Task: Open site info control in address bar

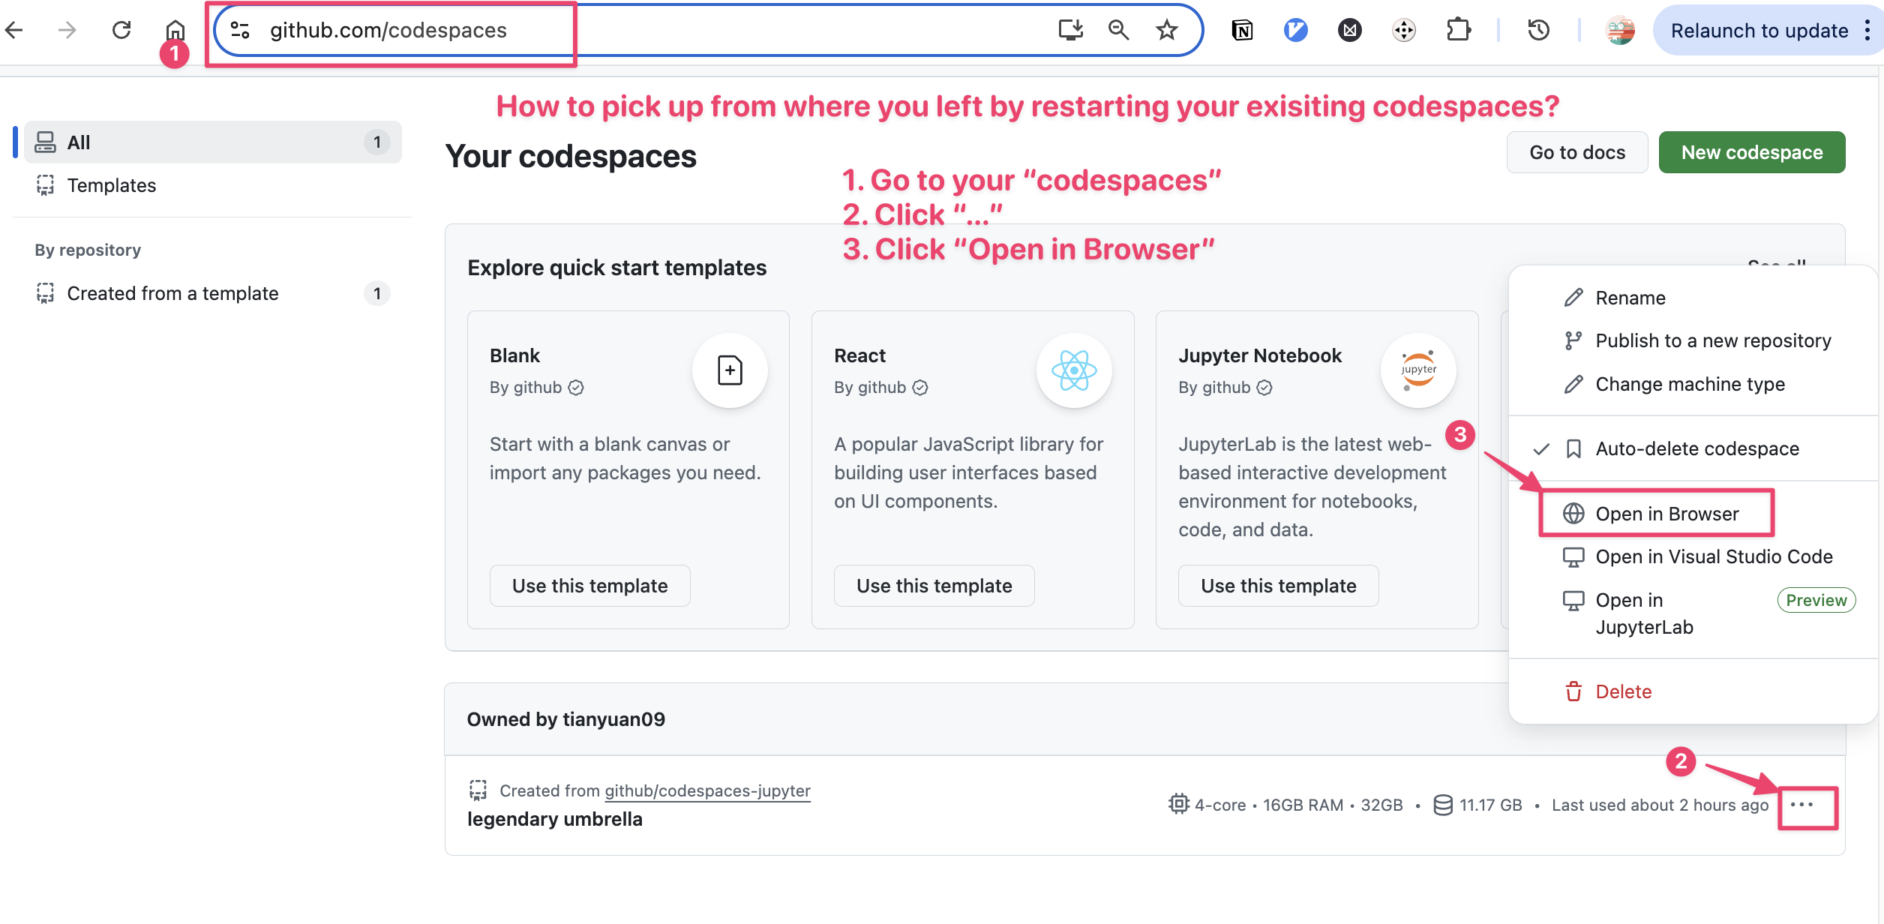Action: click(240, 30)
